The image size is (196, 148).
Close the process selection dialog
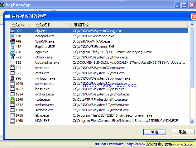tap(194, 16)
